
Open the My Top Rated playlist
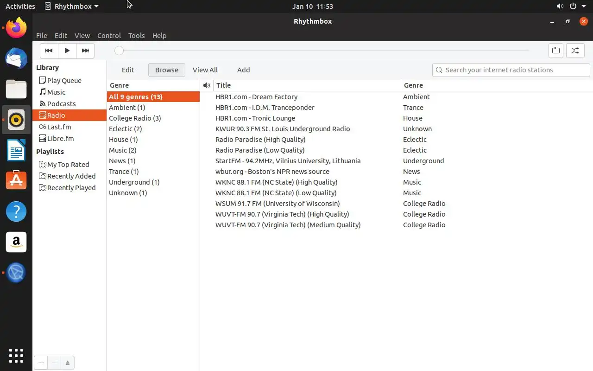pos(69,164)
